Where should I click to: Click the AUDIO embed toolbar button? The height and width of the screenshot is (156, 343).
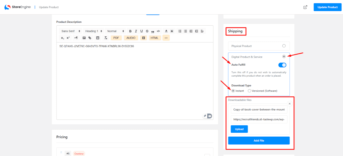tap(131, 38)
